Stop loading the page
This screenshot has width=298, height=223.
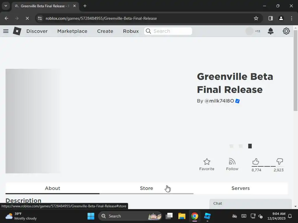coord(27,18)
